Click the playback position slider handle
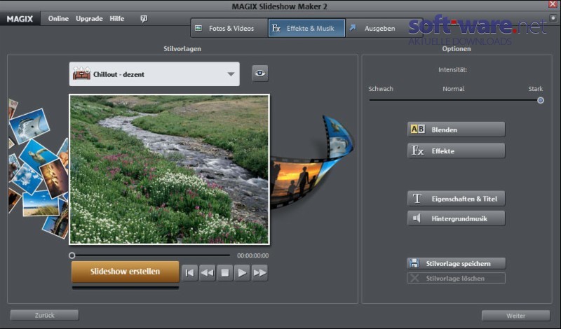 [72, 255]
